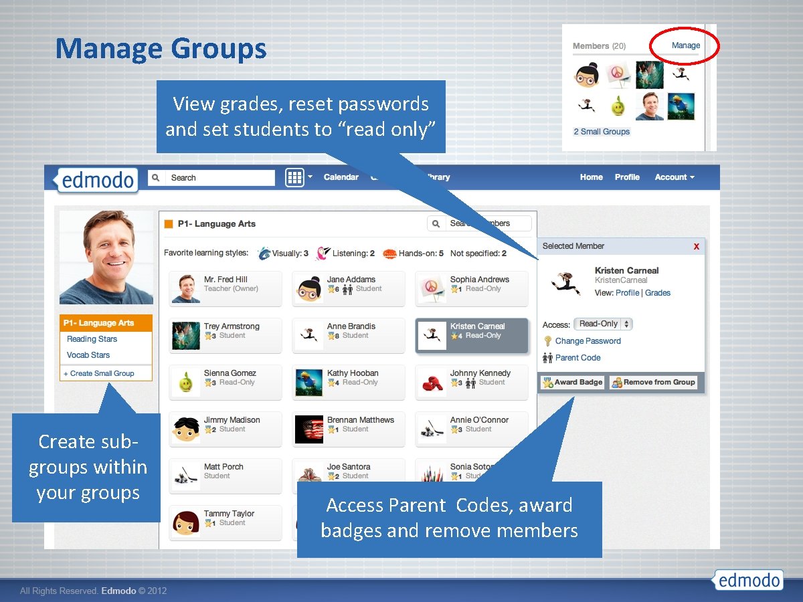Viewport: 803px width, 602px height.
Task: Click Annie O'Connor's hockey avatar
Action: pos(432,429)
